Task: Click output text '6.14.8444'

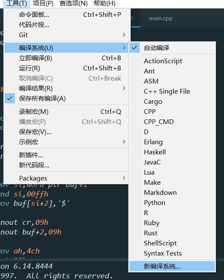Action: click(33, 267)
